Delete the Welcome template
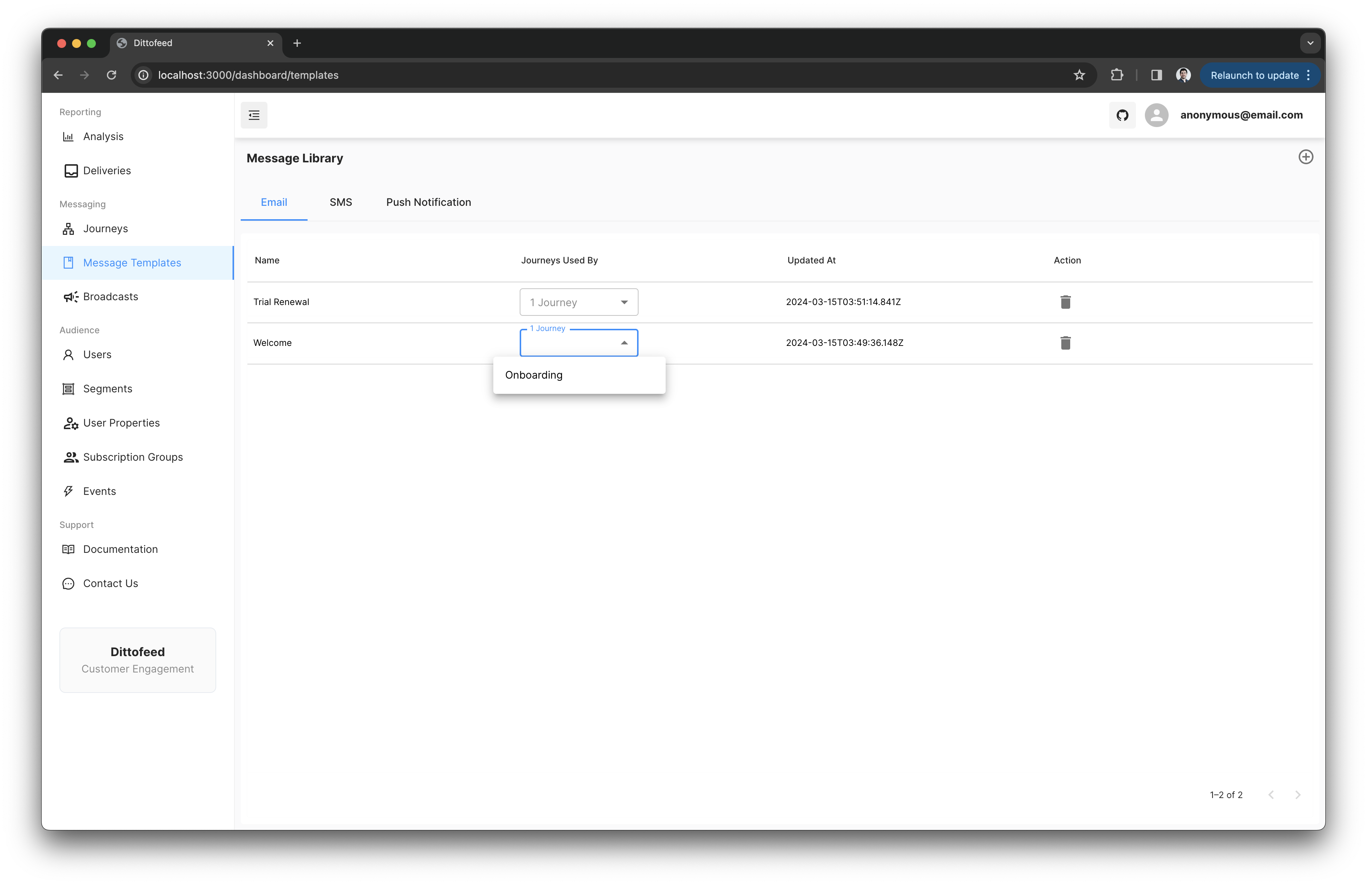 point(1065,343)
